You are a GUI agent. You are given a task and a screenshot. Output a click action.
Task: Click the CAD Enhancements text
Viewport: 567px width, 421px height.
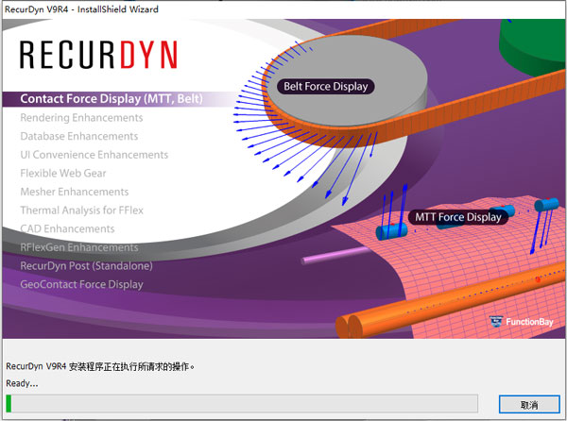(x=67, y=228)
